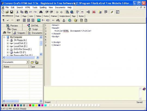
Task: Select DVD-RW Drive (E:) in the drive tree
Action: click(23, 49)
